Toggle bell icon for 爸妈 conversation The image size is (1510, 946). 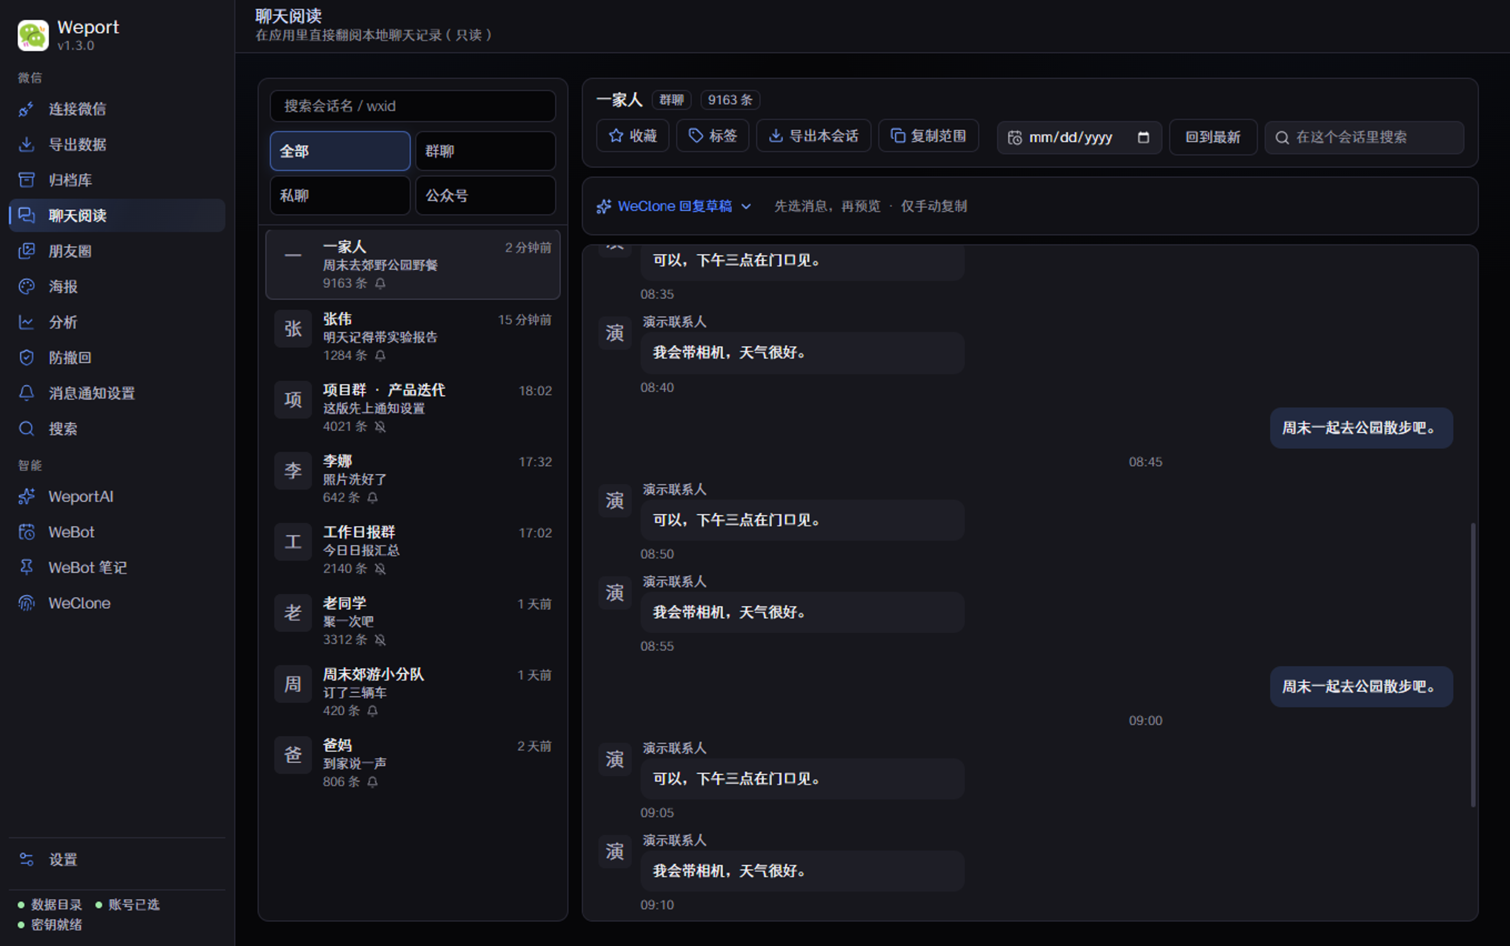(373, 782)
